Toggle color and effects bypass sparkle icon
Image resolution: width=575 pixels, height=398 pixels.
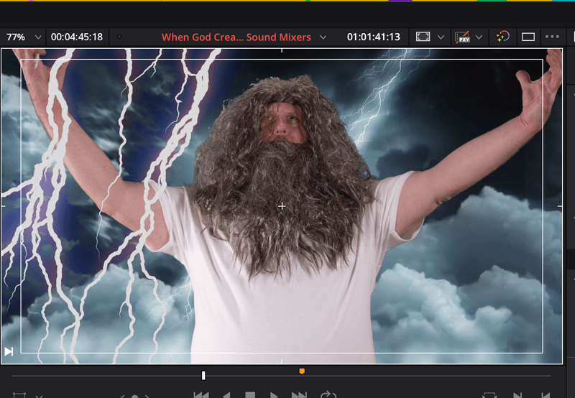[x=502, y=37]
